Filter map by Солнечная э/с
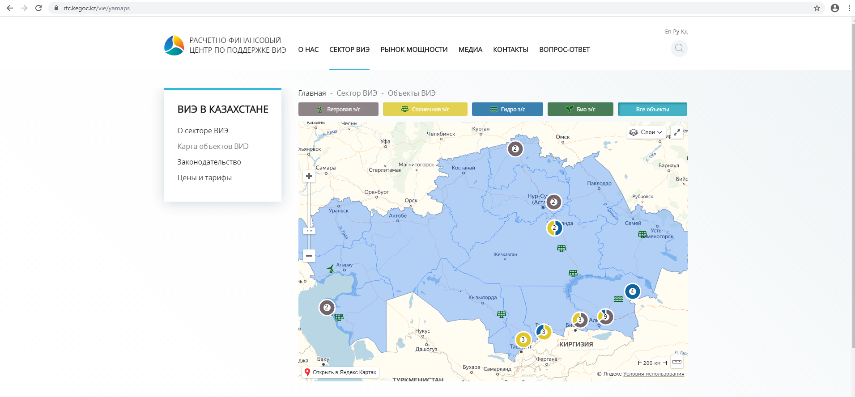Screen dimensions: 855x397 (425, 109)
